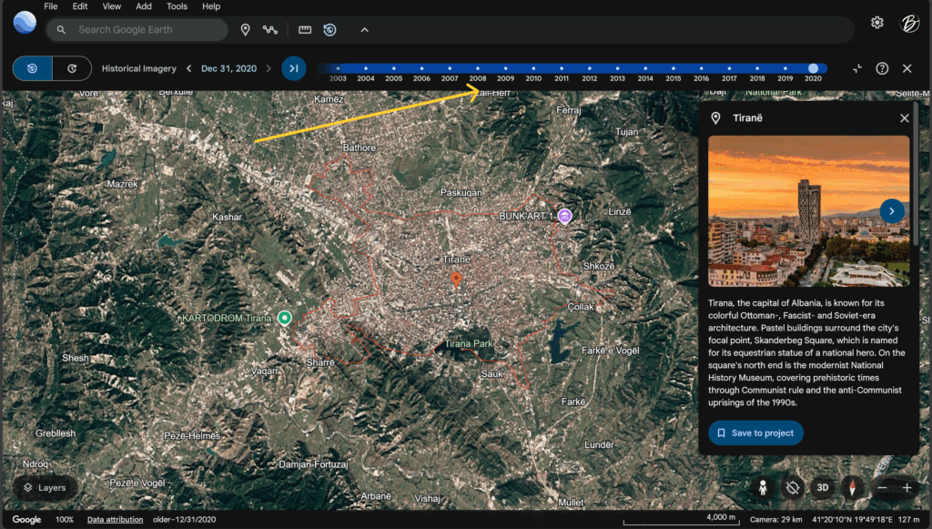The image size is (932, 529).
Task: Select the 2008 marker on the timeline
Action: coord(477,68)
